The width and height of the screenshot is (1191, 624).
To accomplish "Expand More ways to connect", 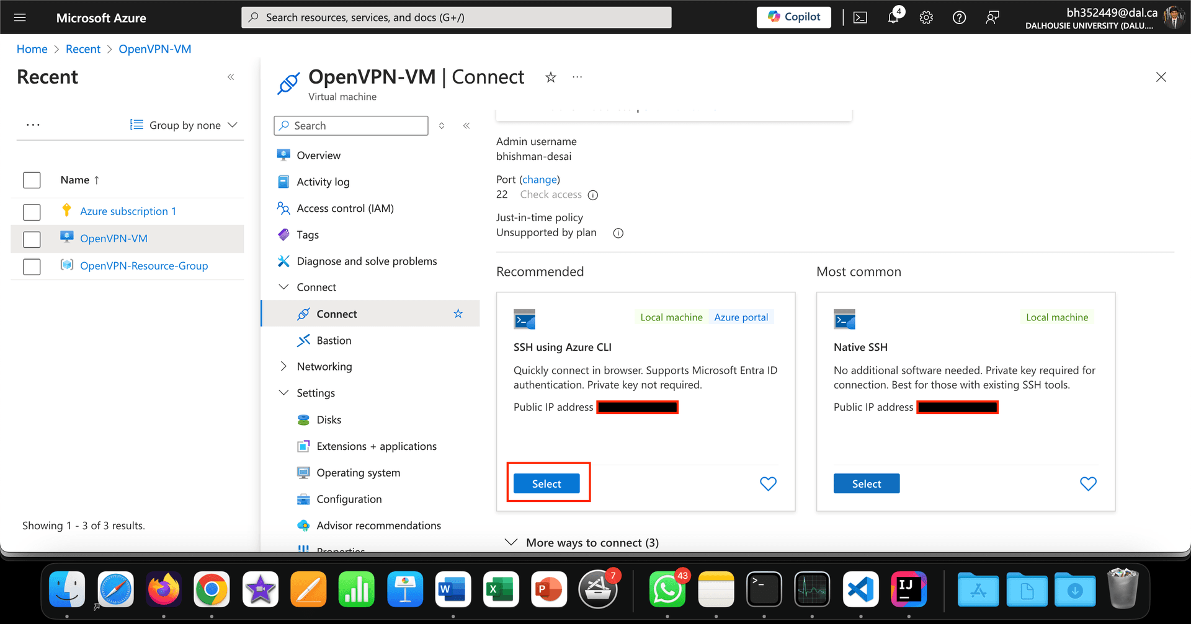I will [583, 543].
